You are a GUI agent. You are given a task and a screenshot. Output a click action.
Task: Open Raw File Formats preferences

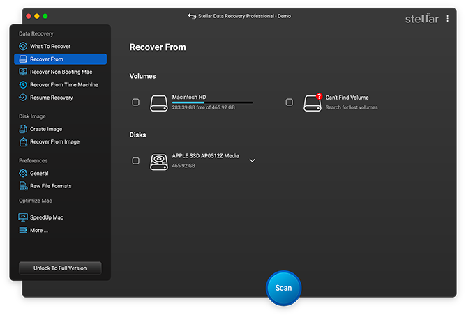pos(60,186)
